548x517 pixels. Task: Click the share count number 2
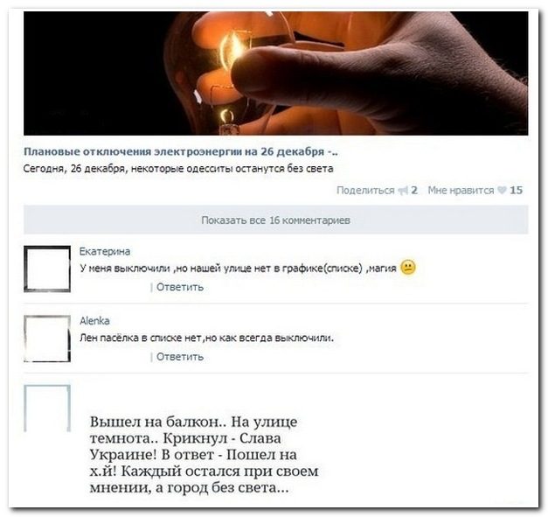click(x=414, y=191)
